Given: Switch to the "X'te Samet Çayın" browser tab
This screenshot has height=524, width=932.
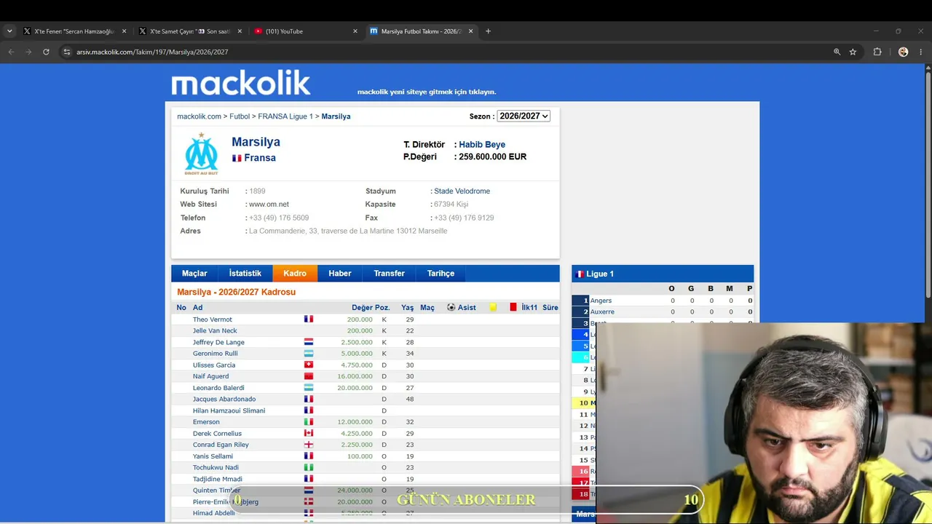Looking at the screenshot, I should pos(191,31).
